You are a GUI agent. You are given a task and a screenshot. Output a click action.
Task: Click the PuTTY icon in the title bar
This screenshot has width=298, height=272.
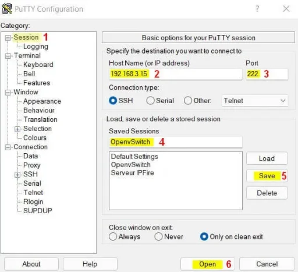tap(7, 9)
